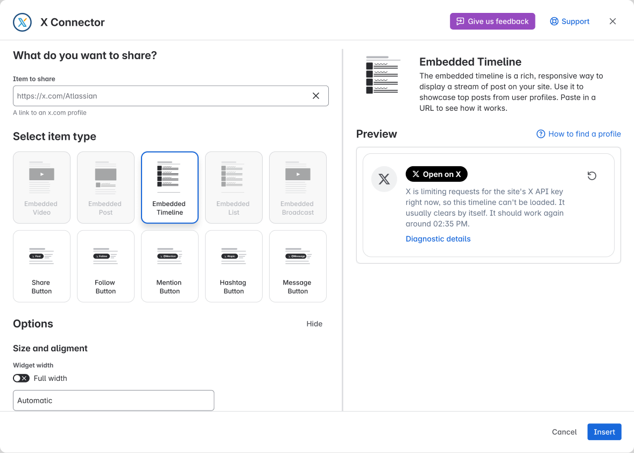
Task: Click the 'A link to an x.com profile' hint
Action: coord(50,113)
